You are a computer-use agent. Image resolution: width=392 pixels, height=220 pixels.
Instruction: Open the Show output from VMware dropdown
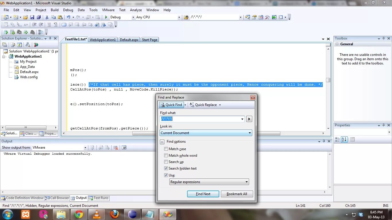tap(85, 148)
